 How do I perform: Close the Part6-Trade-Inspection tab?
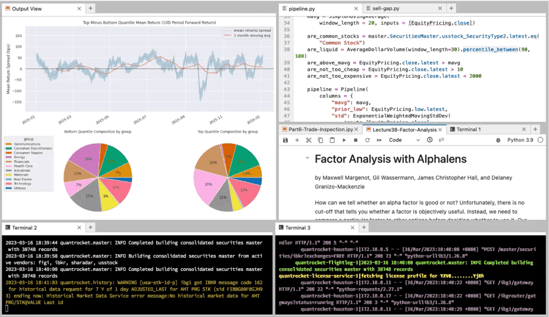(x=356, y=130)
